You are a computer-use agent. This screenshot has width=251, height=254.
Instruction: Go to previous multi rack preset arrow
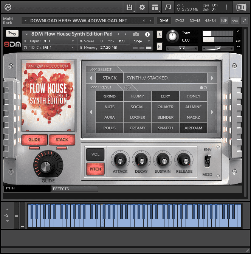144,20
